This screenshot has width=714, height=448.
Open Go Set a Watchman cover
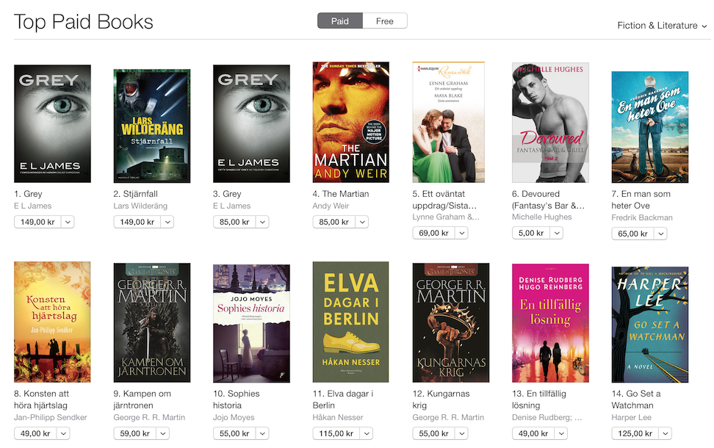[x=650, y=325]
